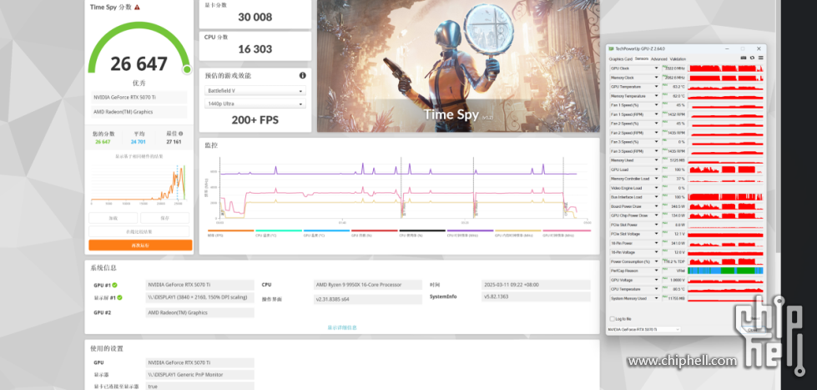
Task: Click green check icon beside display #1
Action: click(x=120, y=297)
